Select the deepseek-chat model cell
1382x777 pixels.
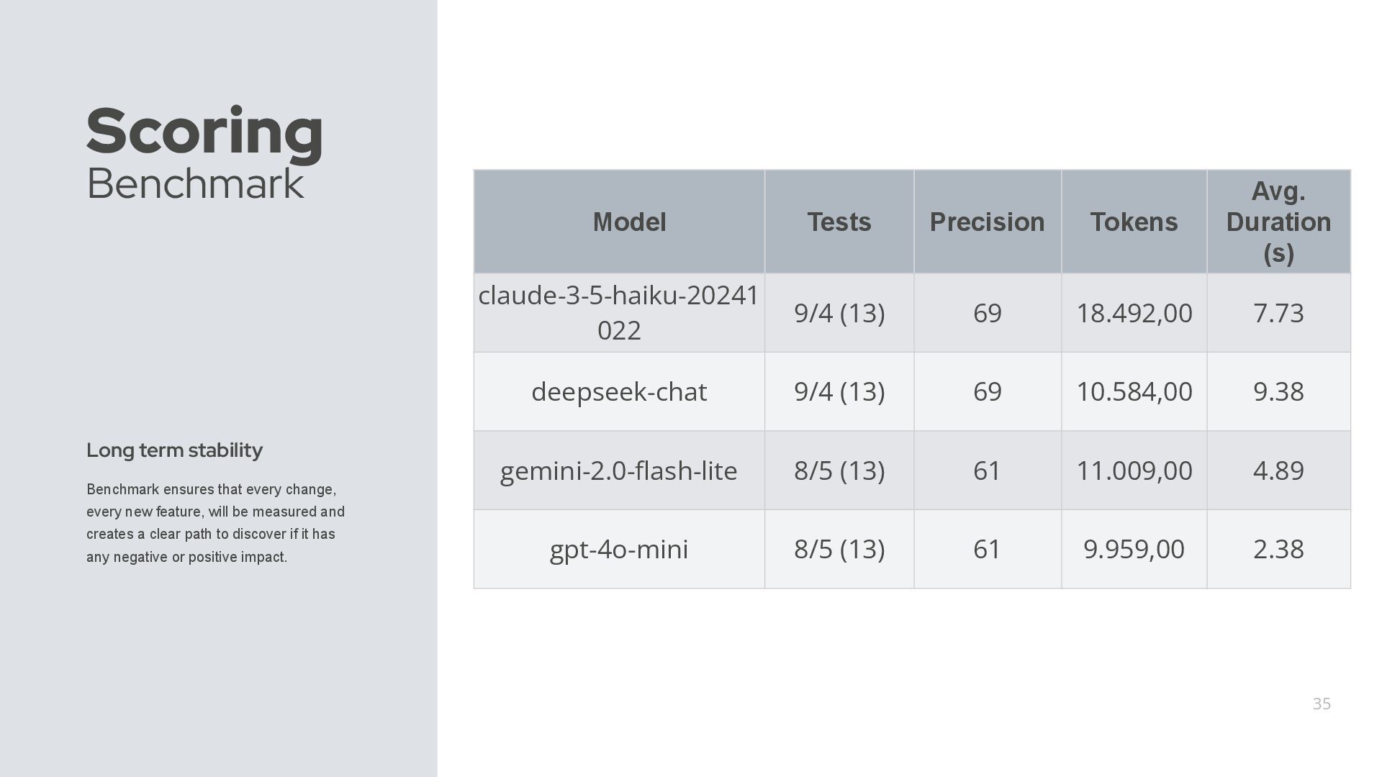(619, 391)
